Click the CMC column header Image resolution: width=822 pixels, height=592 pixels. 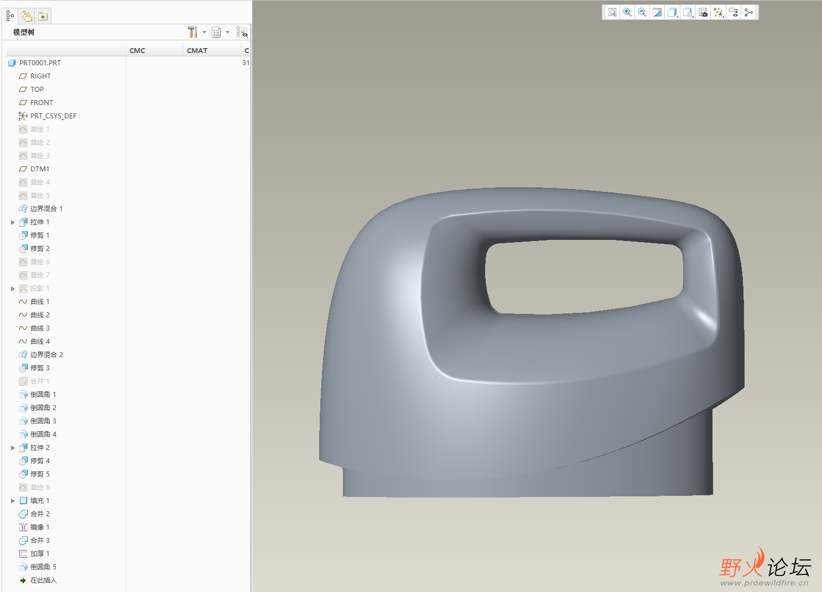pos(137,50)
